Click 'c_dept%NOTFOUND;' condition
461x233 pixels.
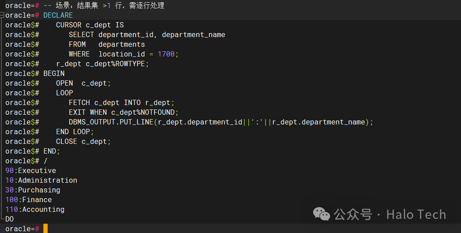145,113
